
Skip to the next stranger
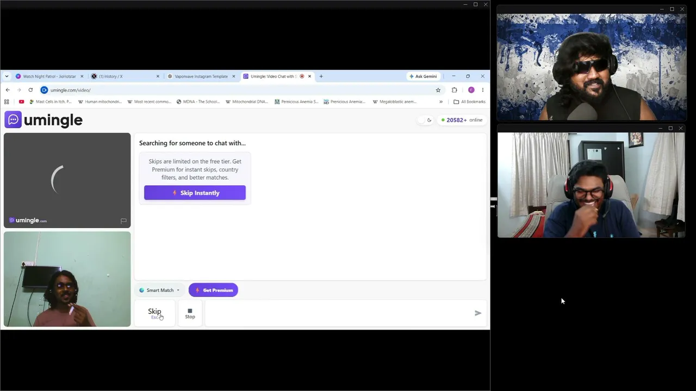pyautogui.click(x=155, y=313)
